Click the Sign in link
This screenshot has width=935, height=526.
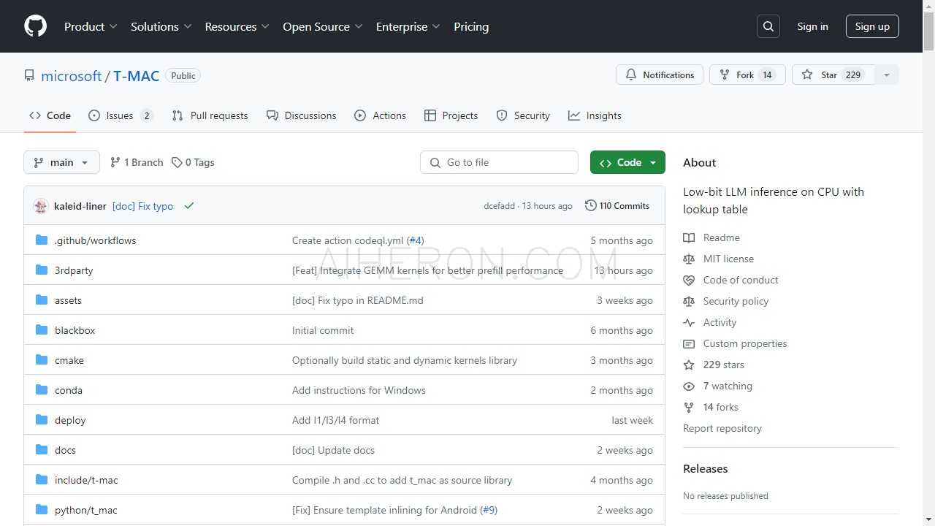click(813, 26)
